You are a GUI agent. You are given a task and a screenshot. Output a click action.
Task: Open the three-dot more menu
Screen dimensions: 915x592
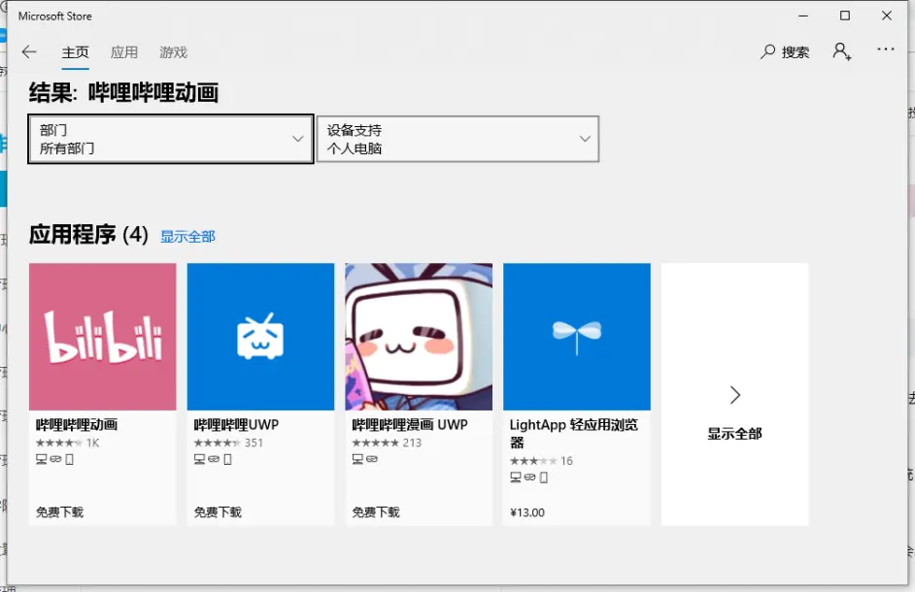coord(885,49)
